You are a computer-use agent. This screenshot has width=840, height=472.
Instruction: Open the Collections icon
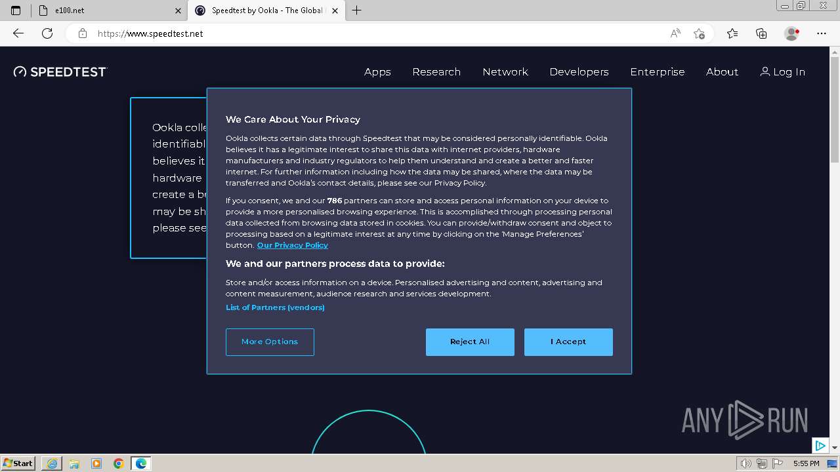click(761, 33)
